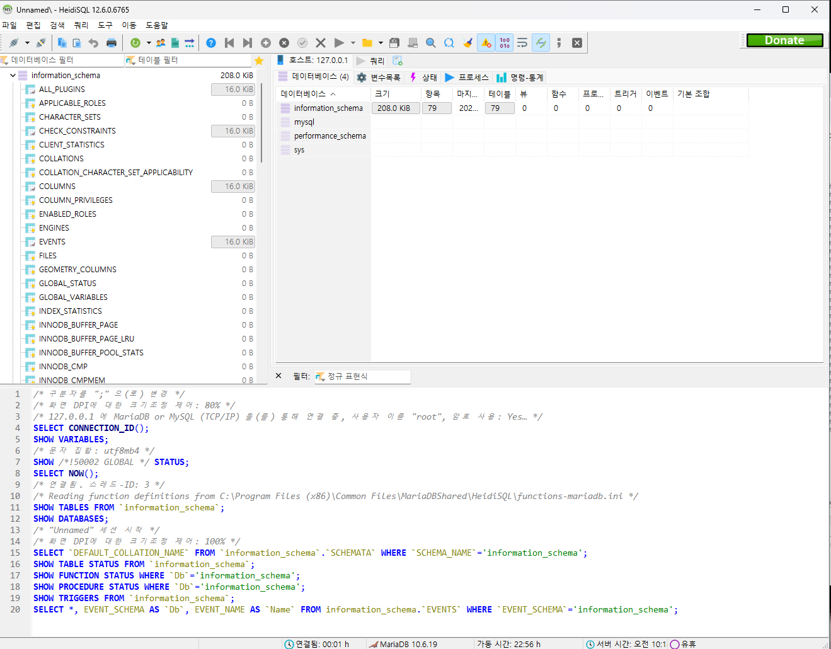
Task: Click the Undo toolbar icon
Action: click(93, 43)
